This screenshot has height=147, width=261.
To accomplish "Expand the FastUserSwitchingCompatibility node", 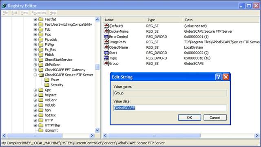I will (x=35, y=24).
